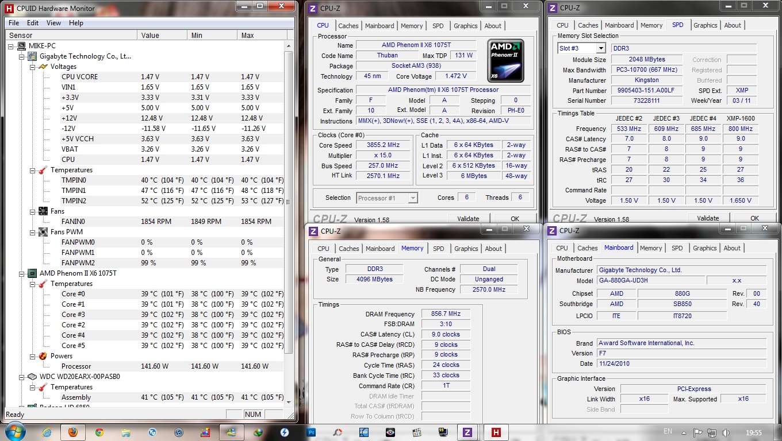The image size is (782, 441).
Task: Open the Help menu in HWMonitor
Action: [76, 23]
